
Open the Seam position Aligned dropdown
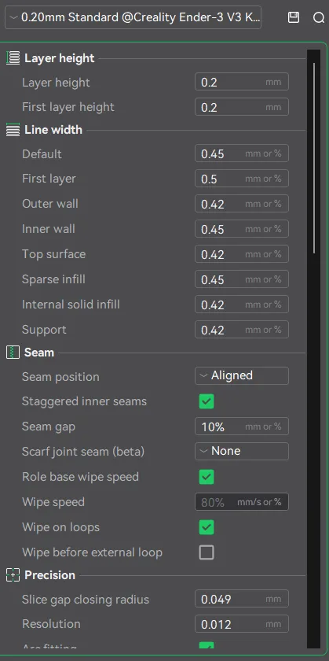coord(242,375)
